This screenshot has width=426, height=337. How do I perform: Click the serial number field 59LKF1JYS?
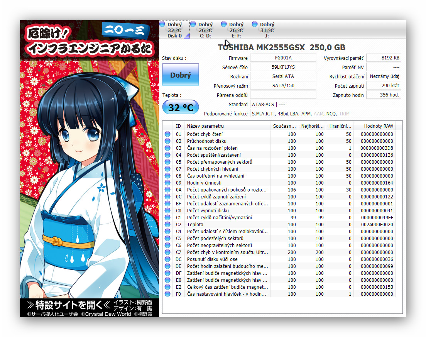click(x=283, y=67)
